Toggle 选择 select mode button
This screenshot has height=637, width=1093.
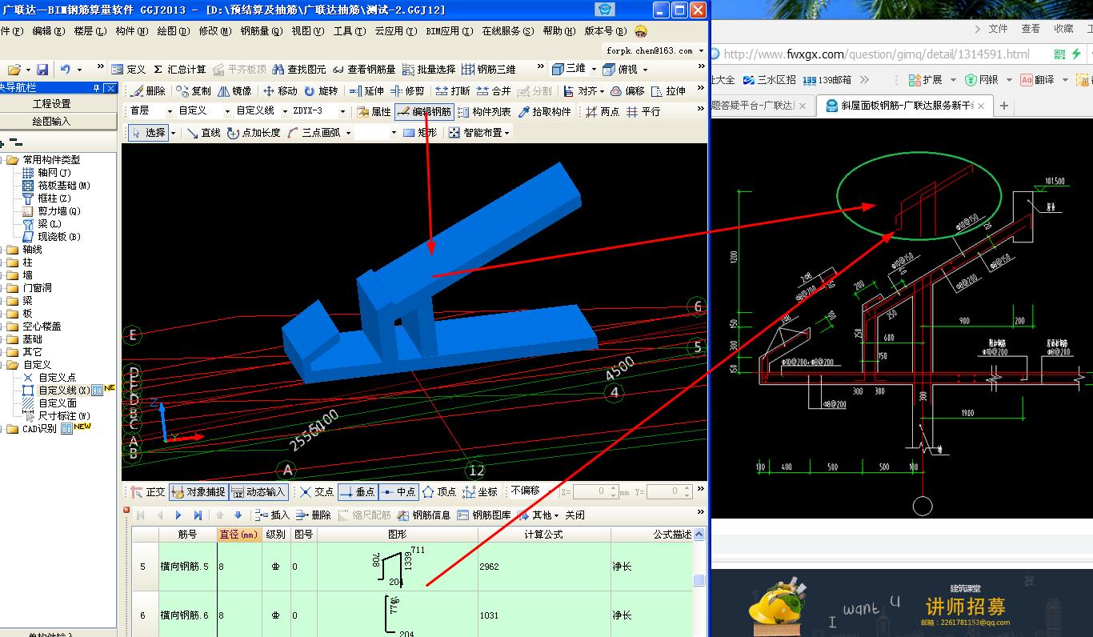click(150, 133)
